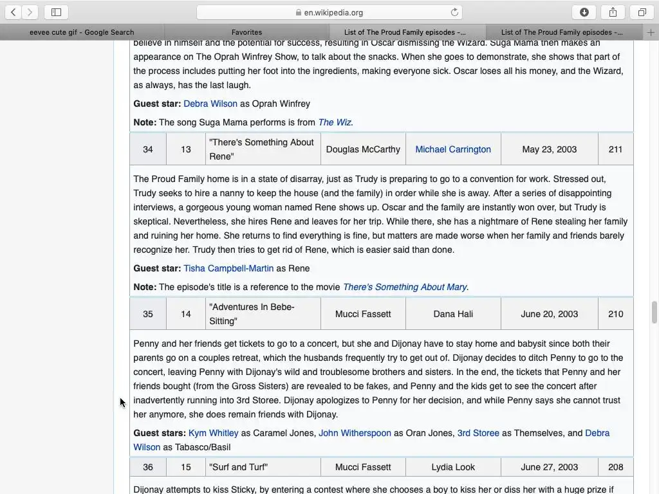Reload the Wikipedia page

(454, 12)
